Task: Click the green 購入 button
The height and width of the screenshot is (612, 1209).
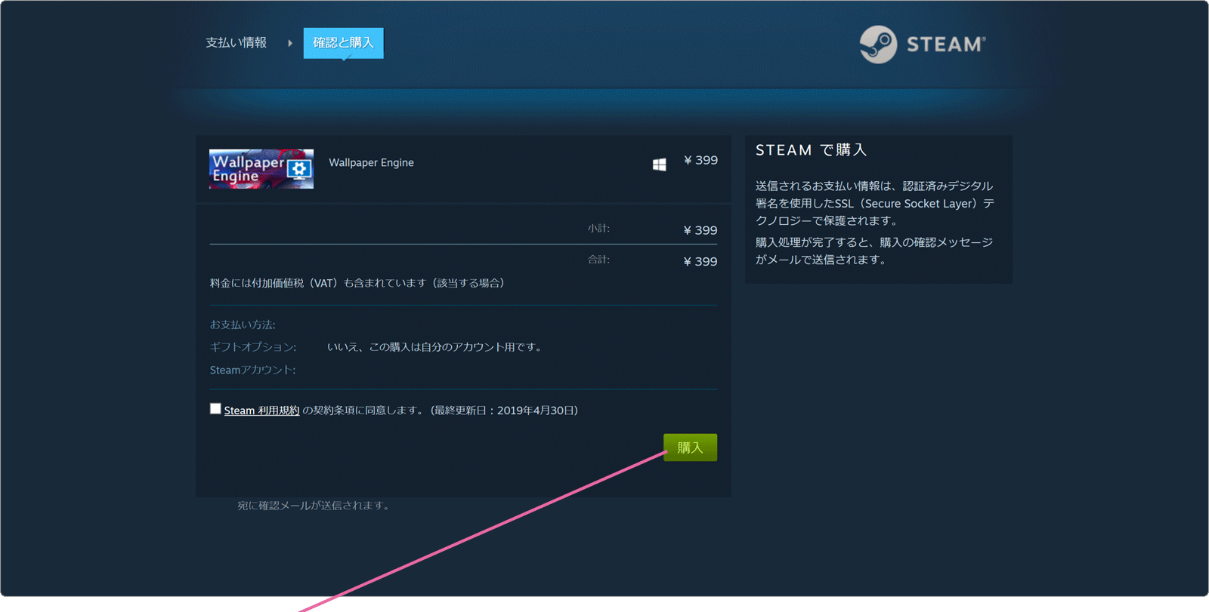Action: coord(690,447)
